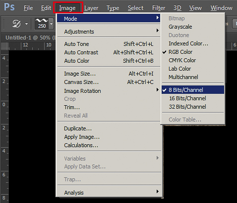Image resolution: width=237 pixels, height=203 pixels.
Task: Open the tool preset picker arrow
Action: click(x=26, y=24)
